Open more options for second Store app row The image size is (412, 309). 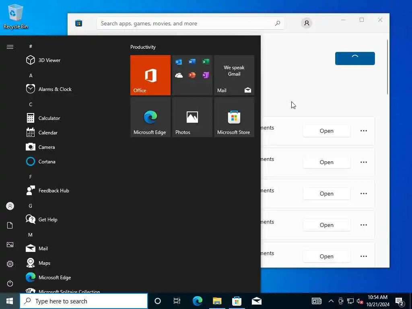click(x=364, y=162)
